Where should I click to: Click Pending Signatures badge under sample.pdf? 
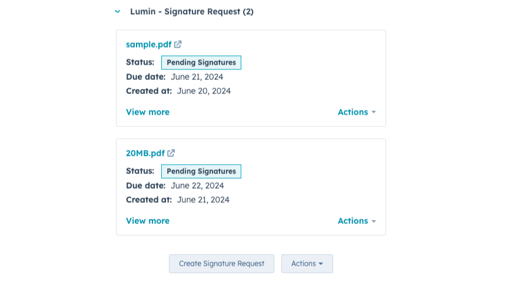tap(201, 62)
